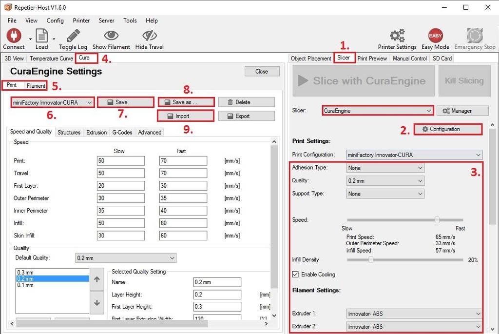Viewport: 499px width, 334px height.
Task: Move quality entry down with arrow
Action: [x=97, y=303]
